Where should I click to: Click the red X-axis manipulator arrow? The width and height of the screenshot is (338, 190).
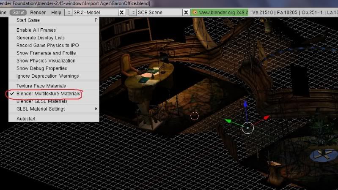267,117
